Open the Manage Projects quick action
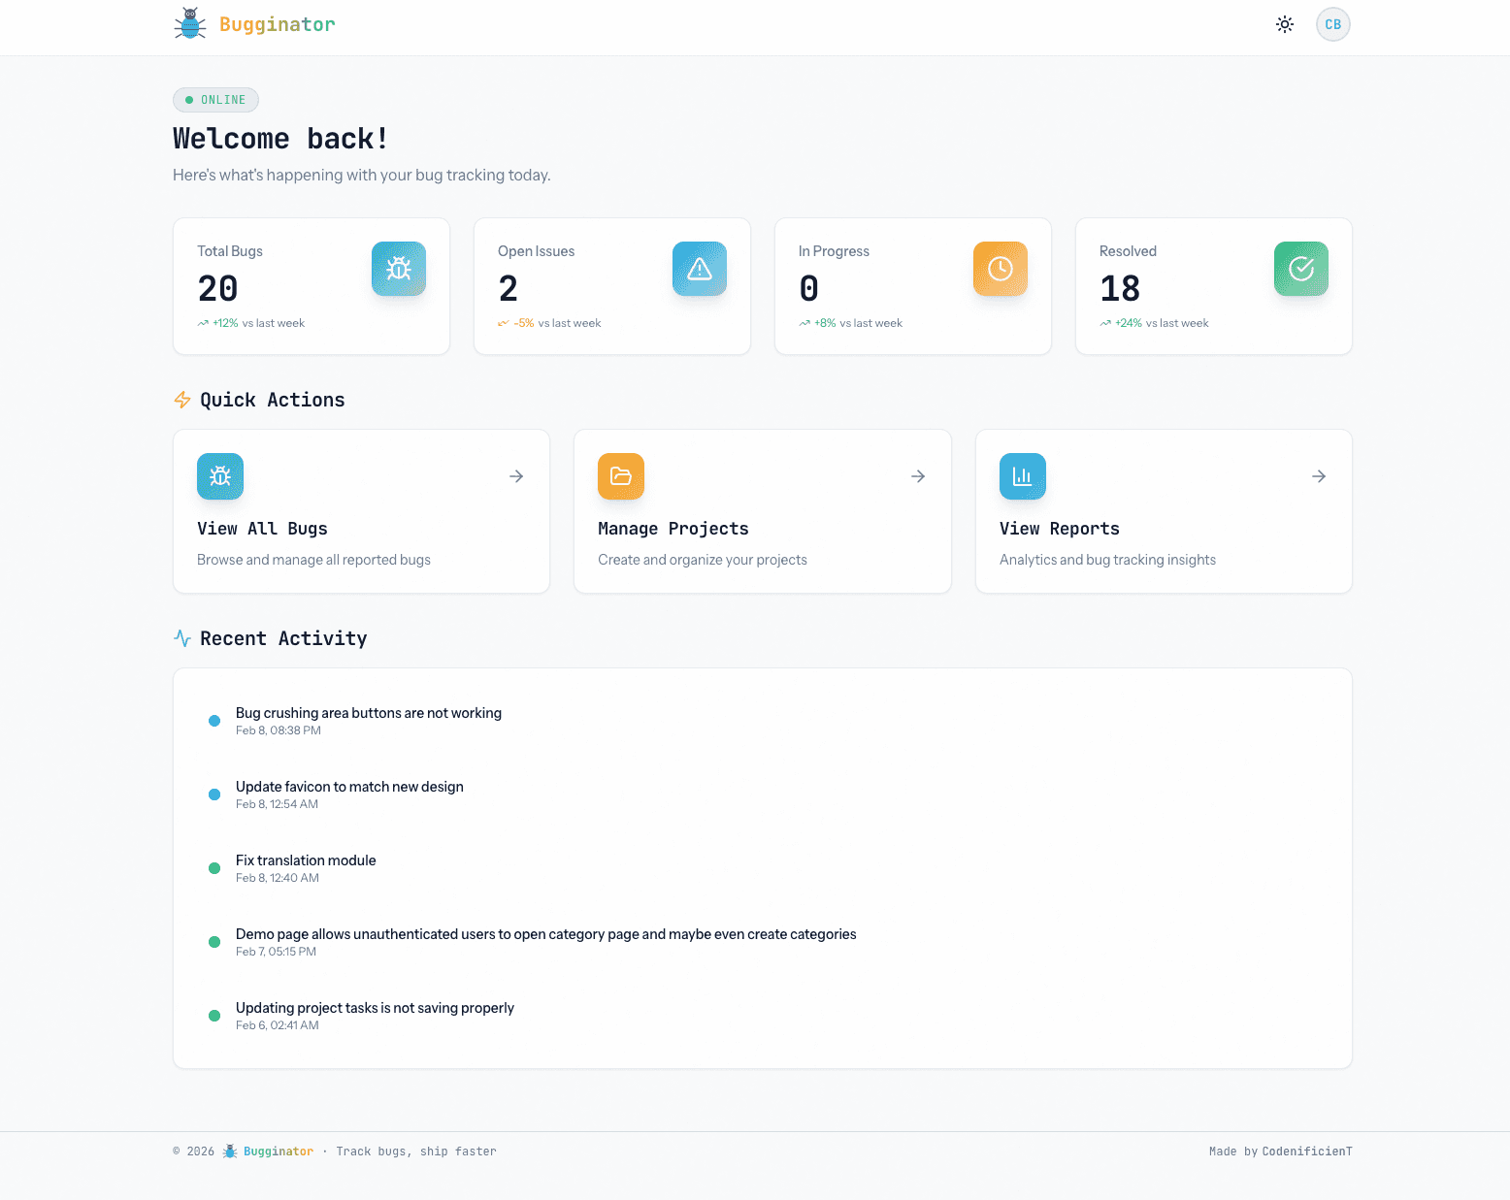Screen dimensions: 1510x1200 click(673, 529)
